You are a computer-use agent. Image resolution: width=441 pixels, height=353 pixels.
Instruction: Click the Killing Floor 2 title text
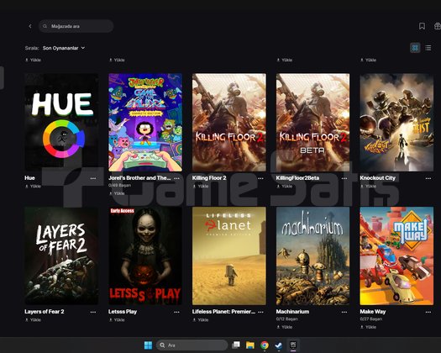click(x=209, y=178)
